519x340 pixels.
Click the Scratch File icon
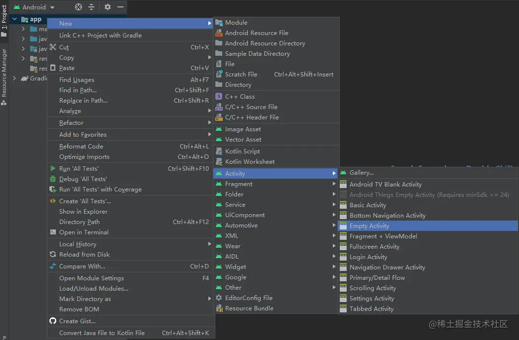click(219, 74)
